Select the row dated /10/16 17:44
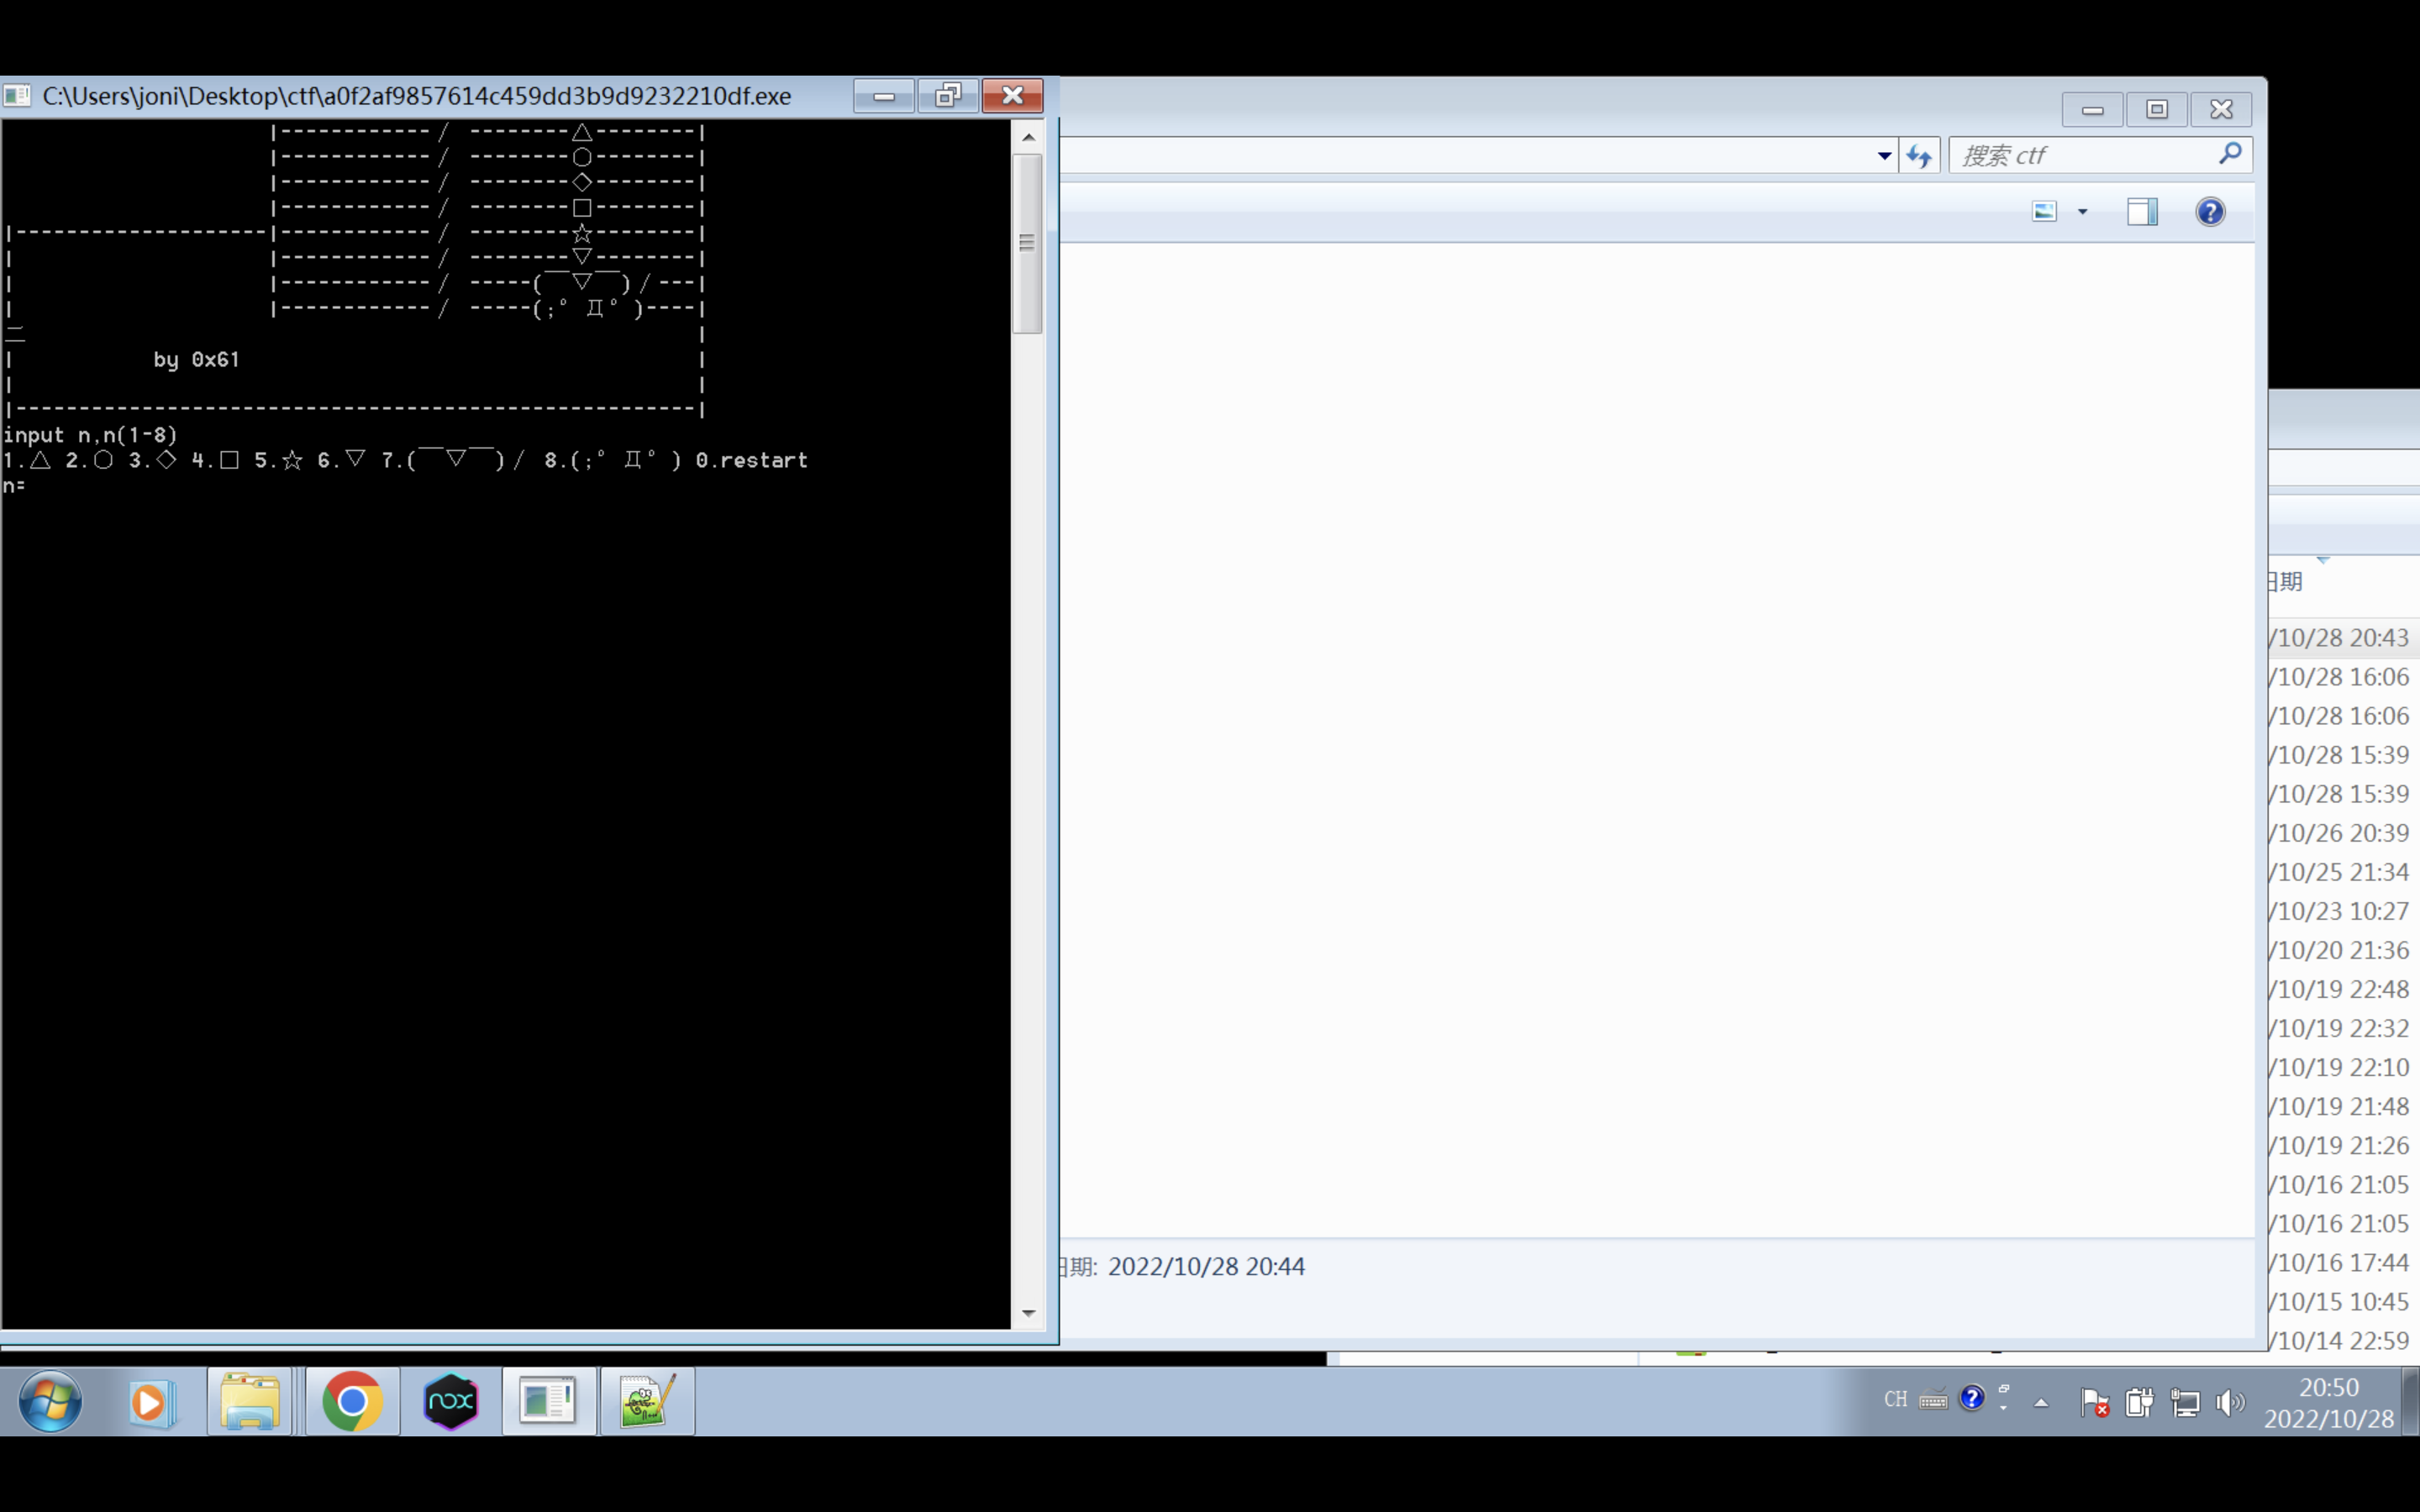The width and height of the screenshot is (2420, 1512). pos(2344,1262)
